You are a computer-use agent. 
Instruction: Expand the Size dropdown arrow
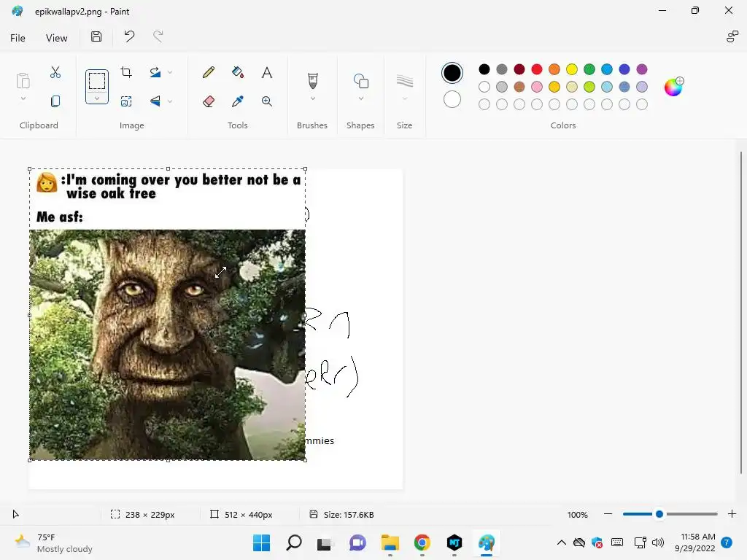point(404,98)
